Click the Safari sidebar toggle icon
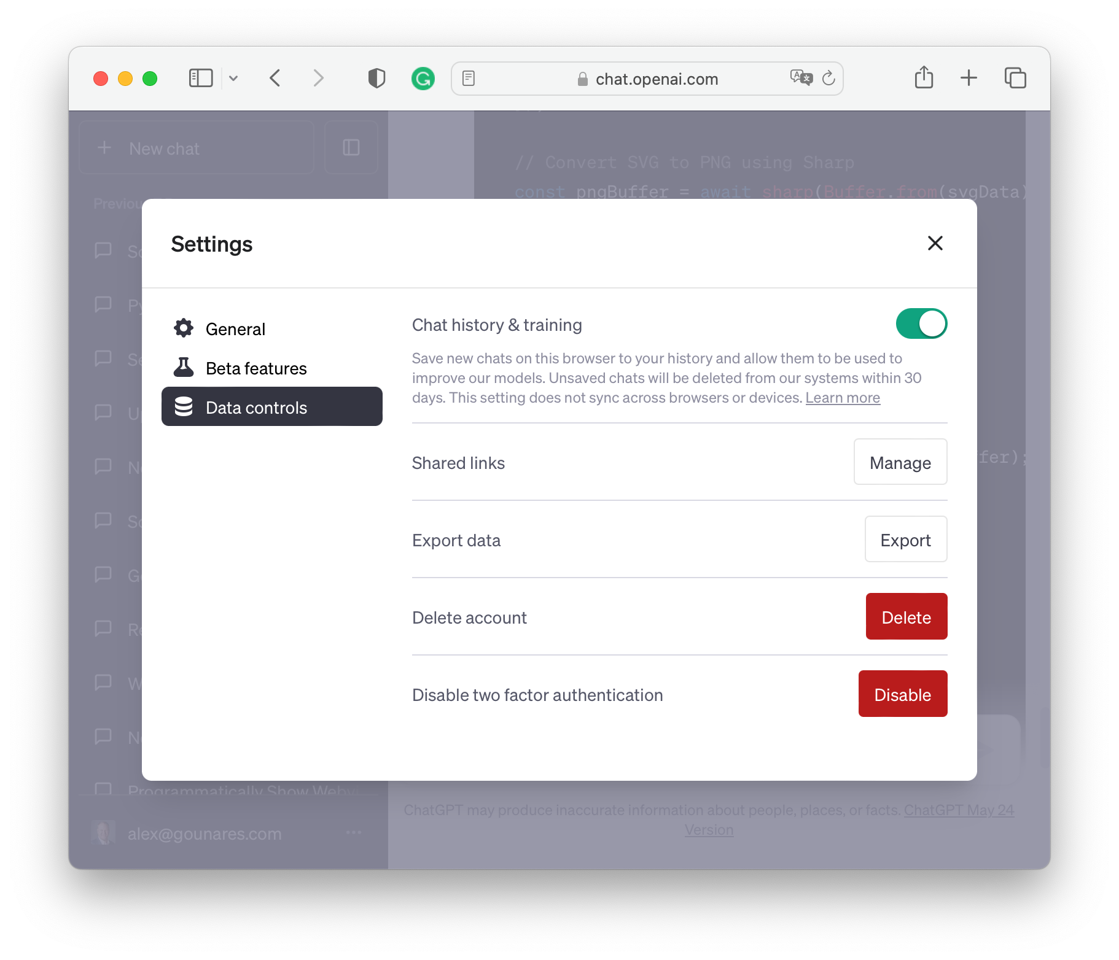Viewport: 1119px width, 960px height. pos(200,78)
